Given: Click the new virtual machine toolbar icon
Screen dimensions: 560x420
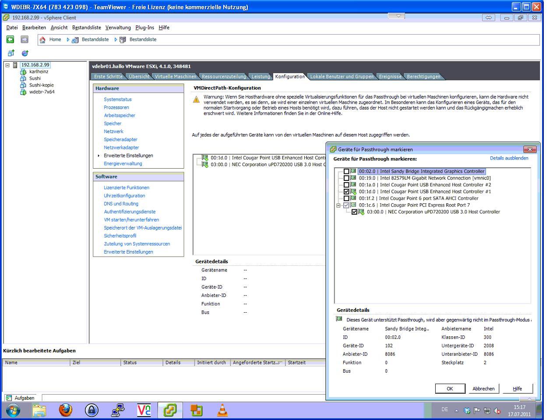Looking at the screenshot, I should pyautogui.click(x=10, y=53).
